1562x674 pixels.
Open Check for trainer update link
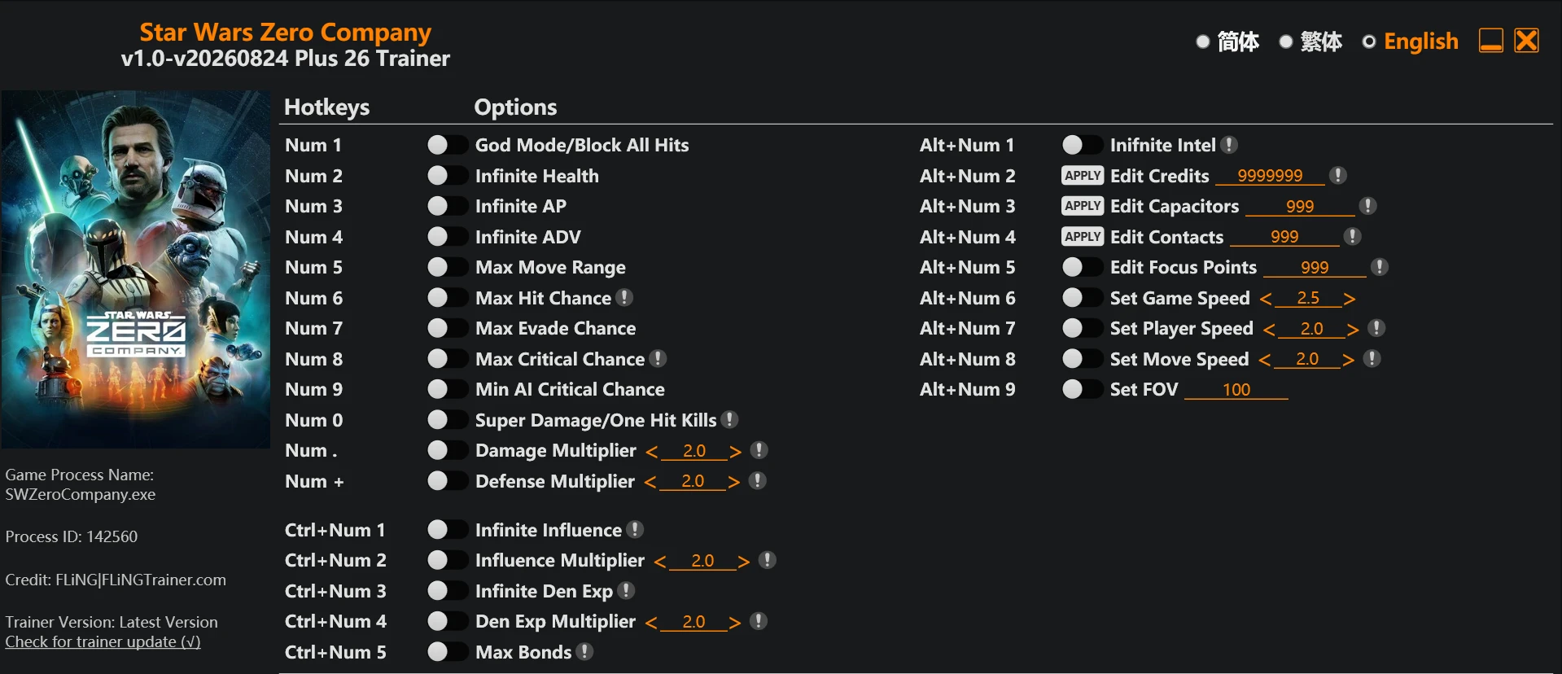coord(103,641)
